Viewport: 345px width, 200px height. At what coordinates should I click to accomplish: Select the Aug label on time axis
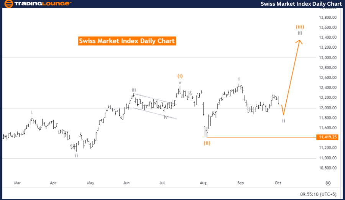(203, 183)
